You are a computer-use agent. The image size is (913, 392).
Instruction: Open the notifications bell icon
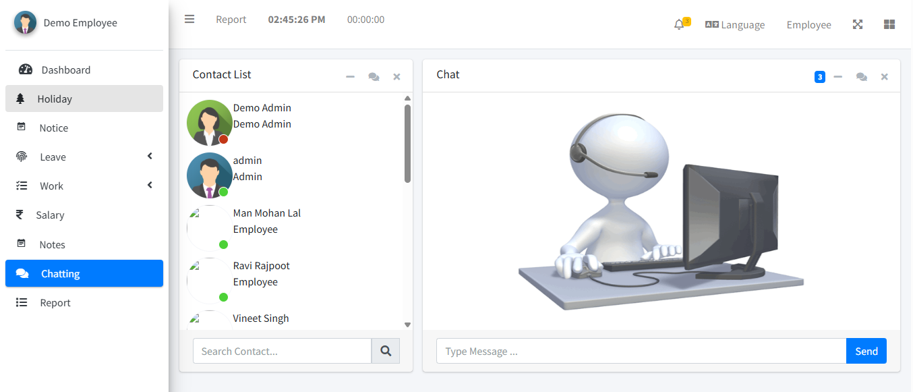[679, 24]
